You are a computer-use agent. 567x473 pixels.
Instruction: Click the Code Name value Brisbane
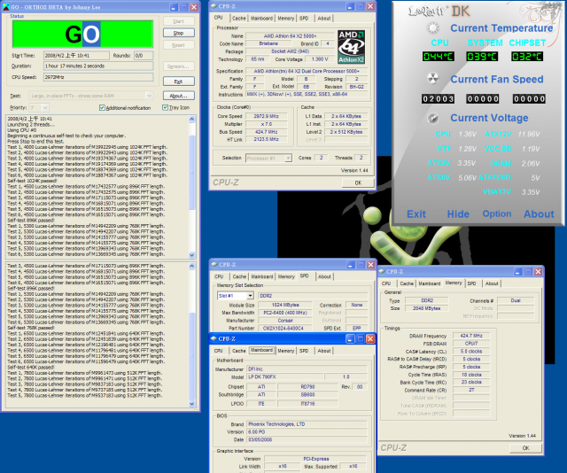point(268,43)
